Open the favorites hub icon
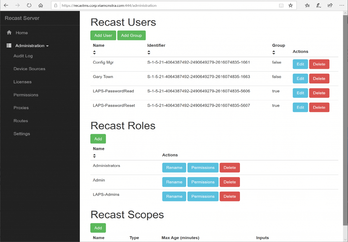Image resolution: width=348 pixels, height=242 pixels. point(307,5)
